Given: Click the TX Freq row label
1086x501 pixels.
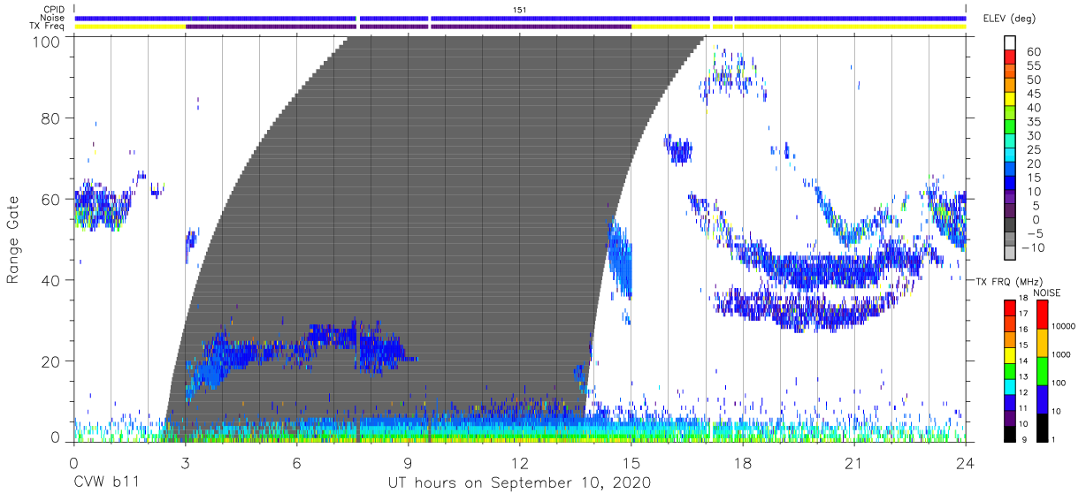Looking at the screenshot, I should point(47,26).
